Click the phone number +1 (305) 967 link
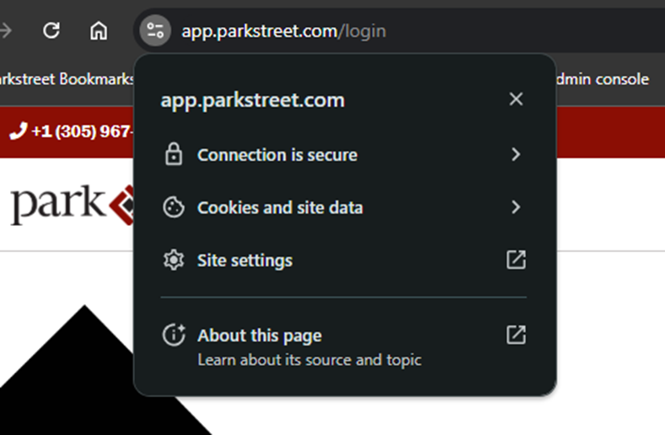Viewport: 665px width, 435px height. [83, 132]
